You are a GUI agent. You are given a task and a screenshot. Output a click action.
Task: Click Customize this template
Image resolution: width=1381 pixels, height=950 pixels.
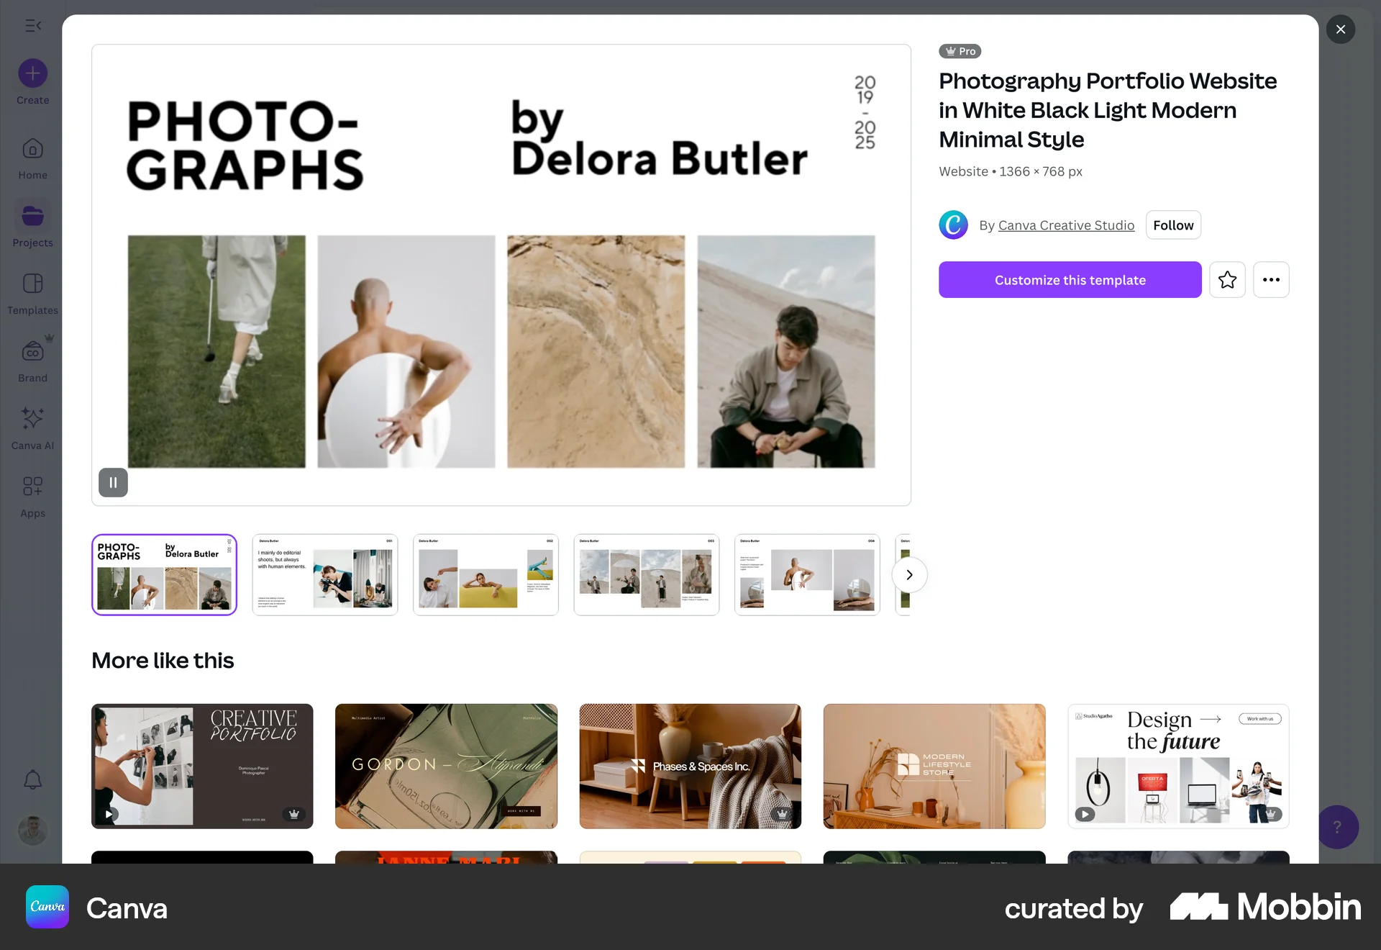[1070, 279]
